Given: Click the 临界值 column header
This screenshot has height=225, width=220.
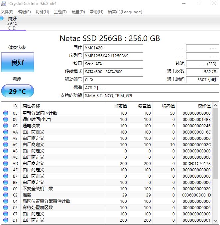Looking at the screenshot, I should 165,106.
